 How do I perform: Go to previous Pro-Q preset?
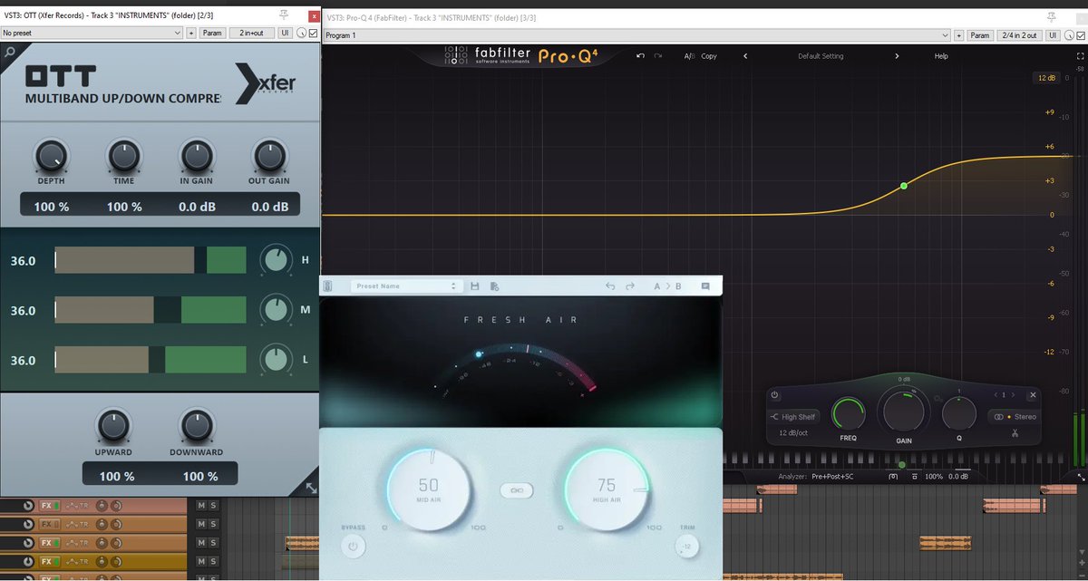tap(745, 56)
